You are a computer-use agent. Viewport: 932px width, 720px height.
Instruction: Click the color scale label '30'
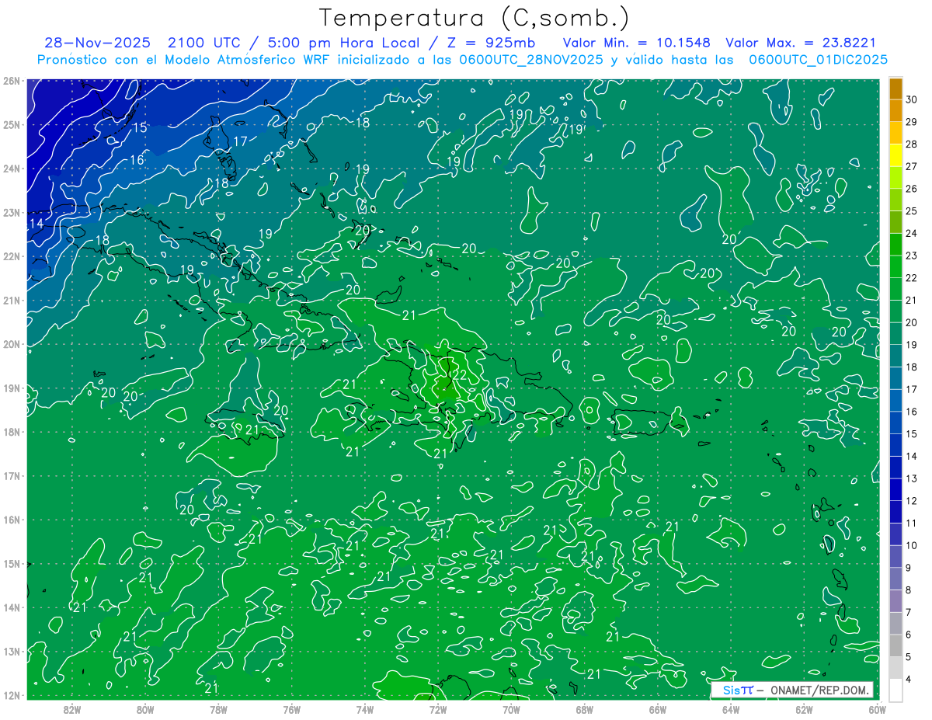point(912,99)
